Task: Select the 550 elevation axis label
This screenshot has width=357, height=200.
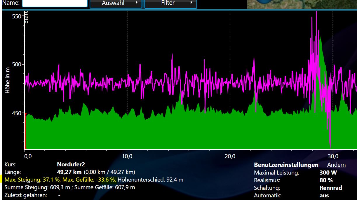Action: 17,16
